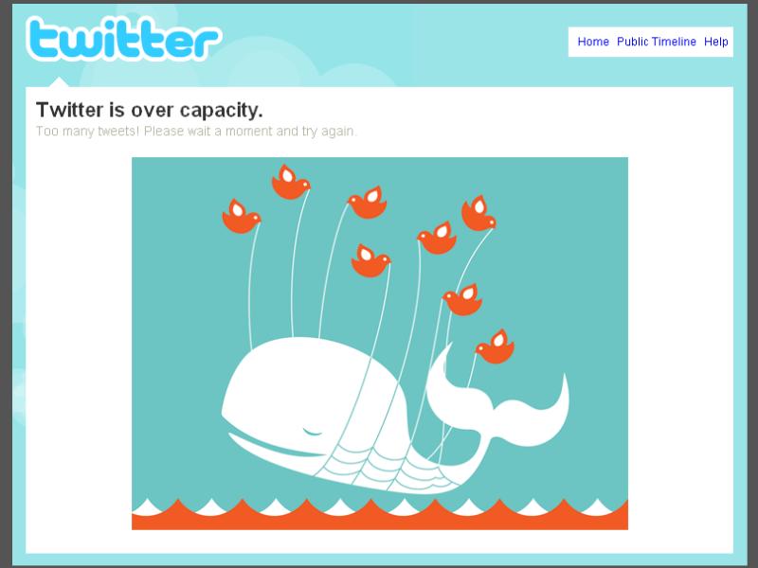The width and height of the screenshot is (758, 568).
Task: Open the Help link
Action: click(x=716, y=42)
